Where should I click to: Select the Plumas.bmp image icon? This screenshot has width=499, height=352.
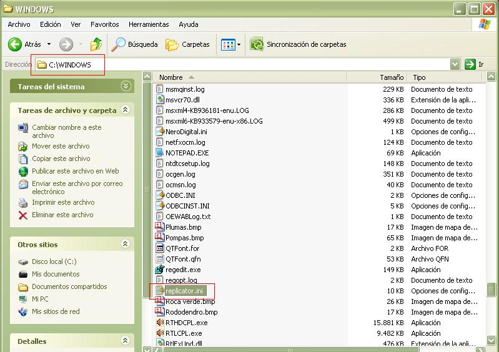(x=159, y=227)
